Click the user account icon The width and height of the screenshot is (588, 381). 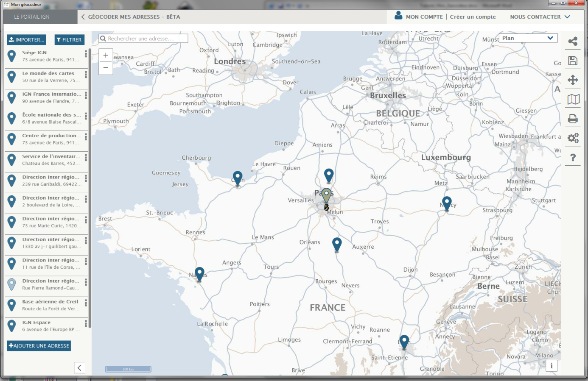pos(398,16)
